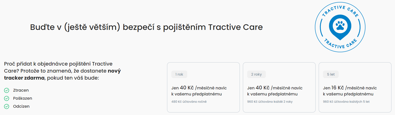Click the Poškozen list item text

pyautogui.click(x=22, y=98)
